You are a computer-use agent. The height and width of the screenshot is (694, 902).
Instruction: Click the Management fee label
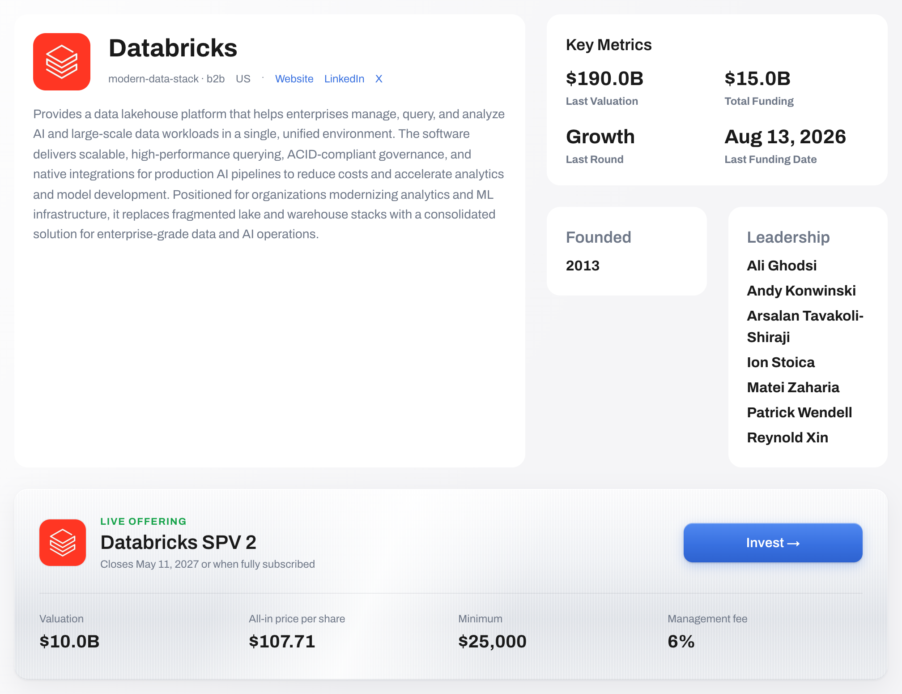pyautogui.click(x=707, y=619)
